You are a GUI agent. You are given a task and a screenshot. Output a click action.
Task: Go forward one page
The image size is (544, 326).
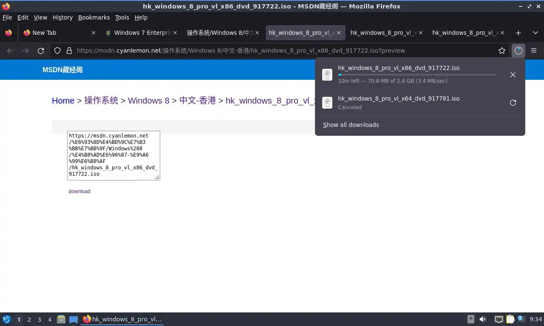25,51
